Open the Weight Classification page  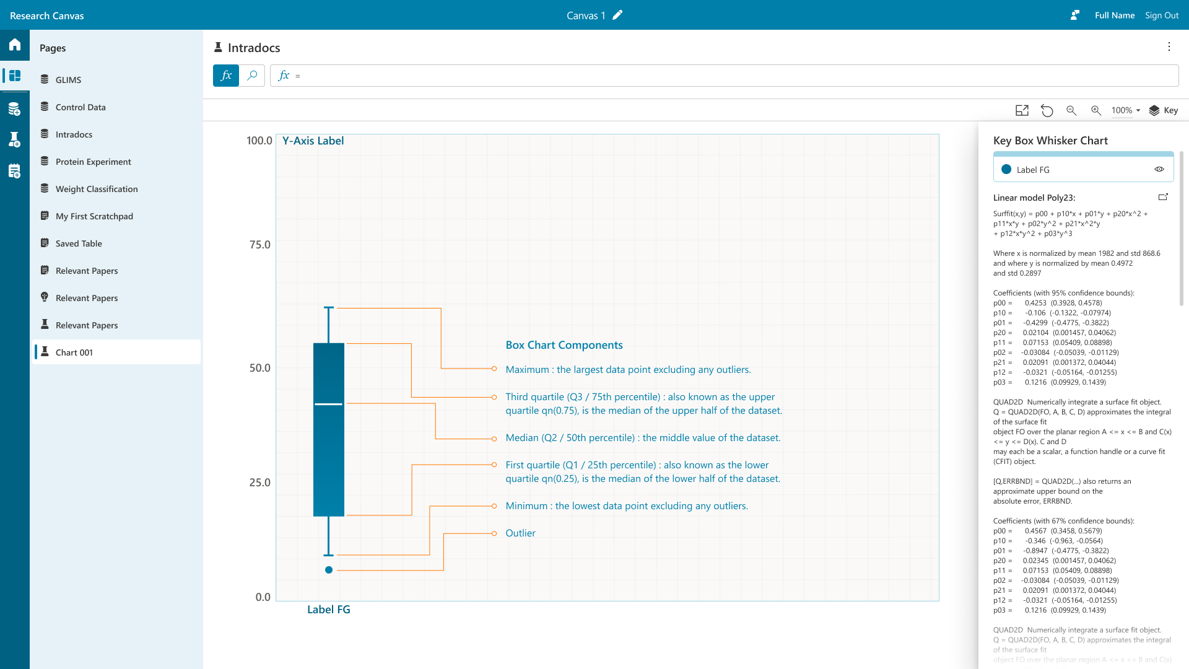(97, 189)
